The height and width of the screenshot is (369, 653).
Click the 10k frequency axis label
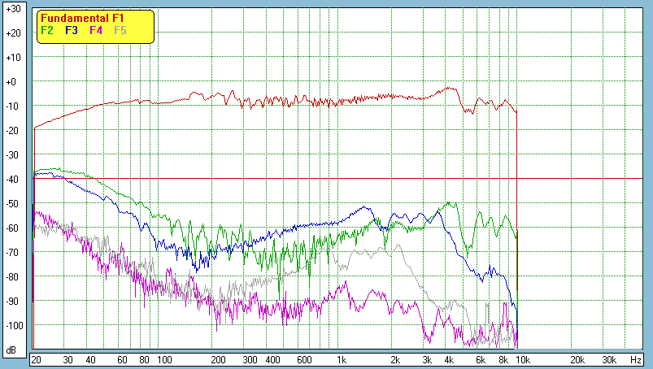[x=523, y=359]
